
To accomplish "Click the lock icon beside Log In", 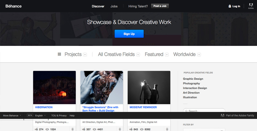I will (x=230, y=6).
